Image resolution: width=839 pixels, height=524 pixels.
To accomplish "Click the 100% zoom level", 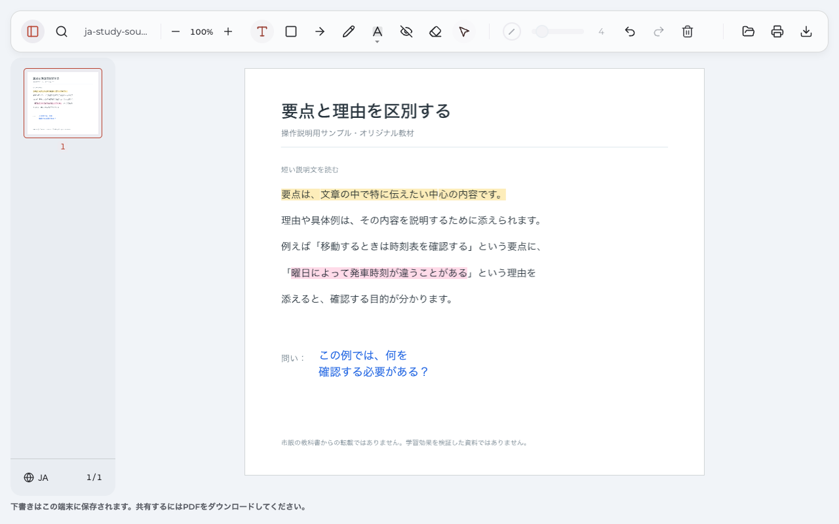I will point(202,31).
